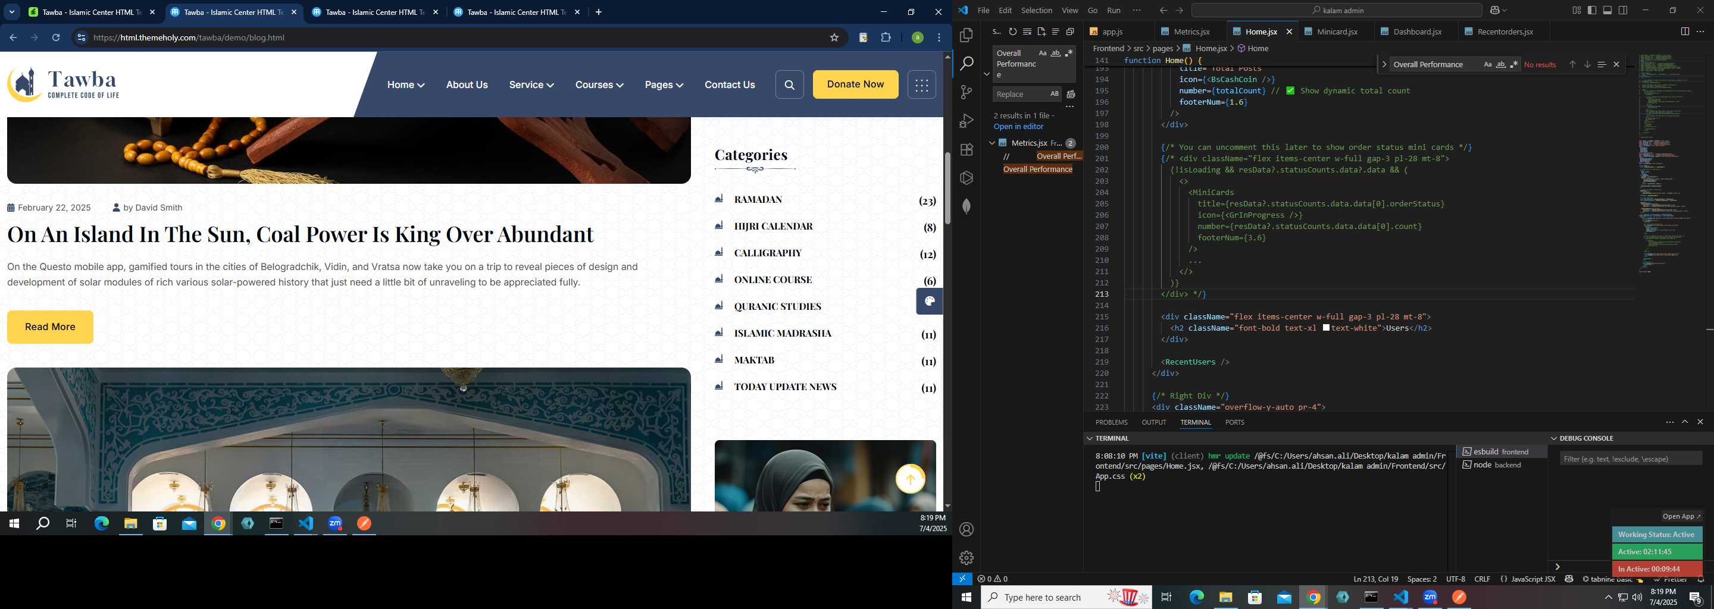Open Extensions view in activity bar

click(966, 150)
